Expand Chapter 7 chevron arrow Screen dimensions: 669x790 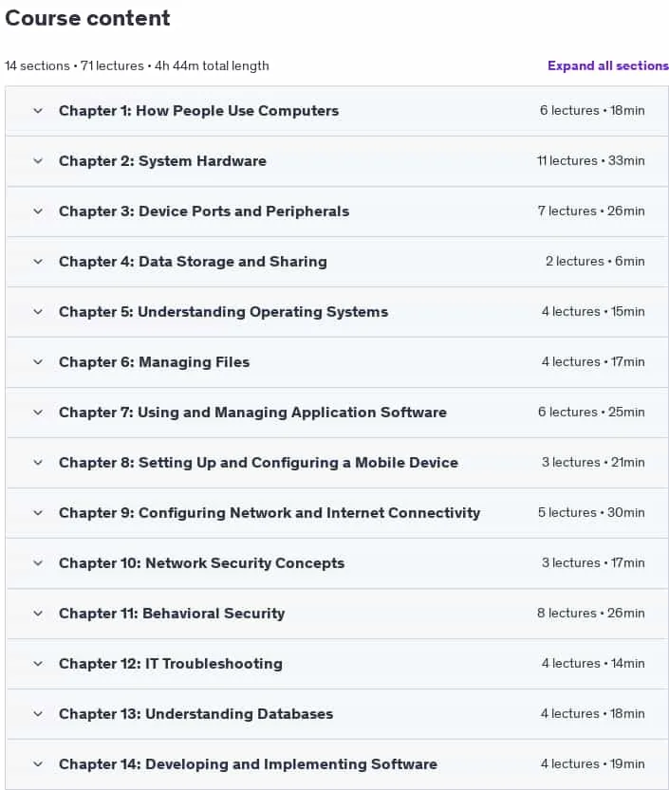(38, 413)
